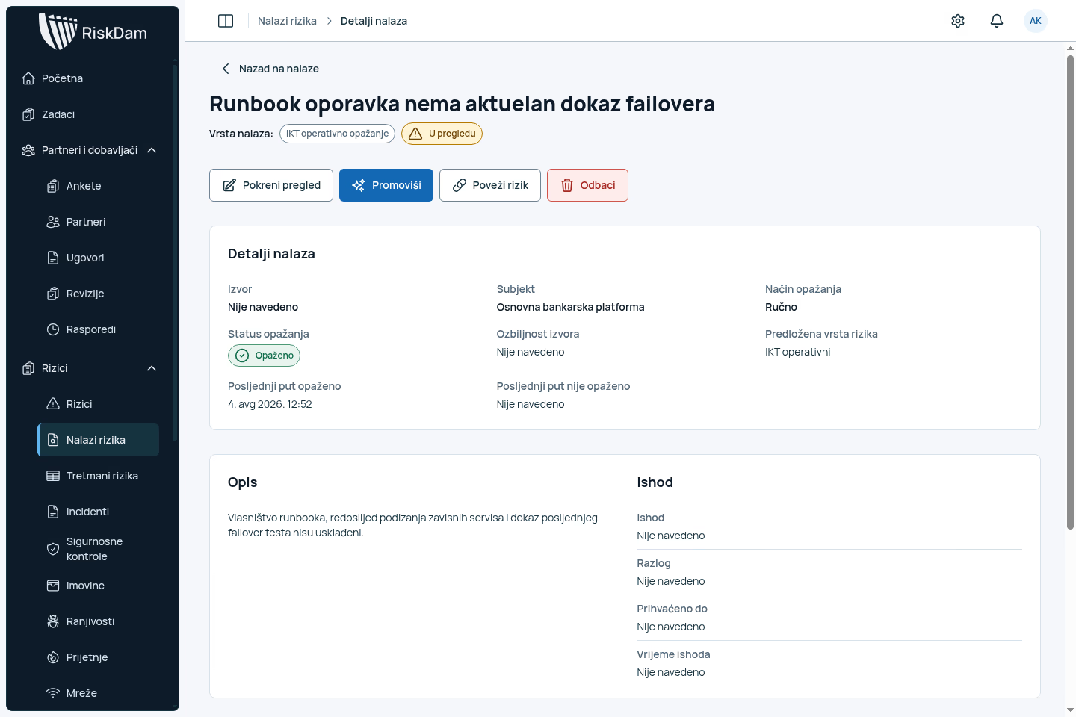The image size is (1076, 717).
Task: Click the Ugovori document icon
Action: coord(53,258)
